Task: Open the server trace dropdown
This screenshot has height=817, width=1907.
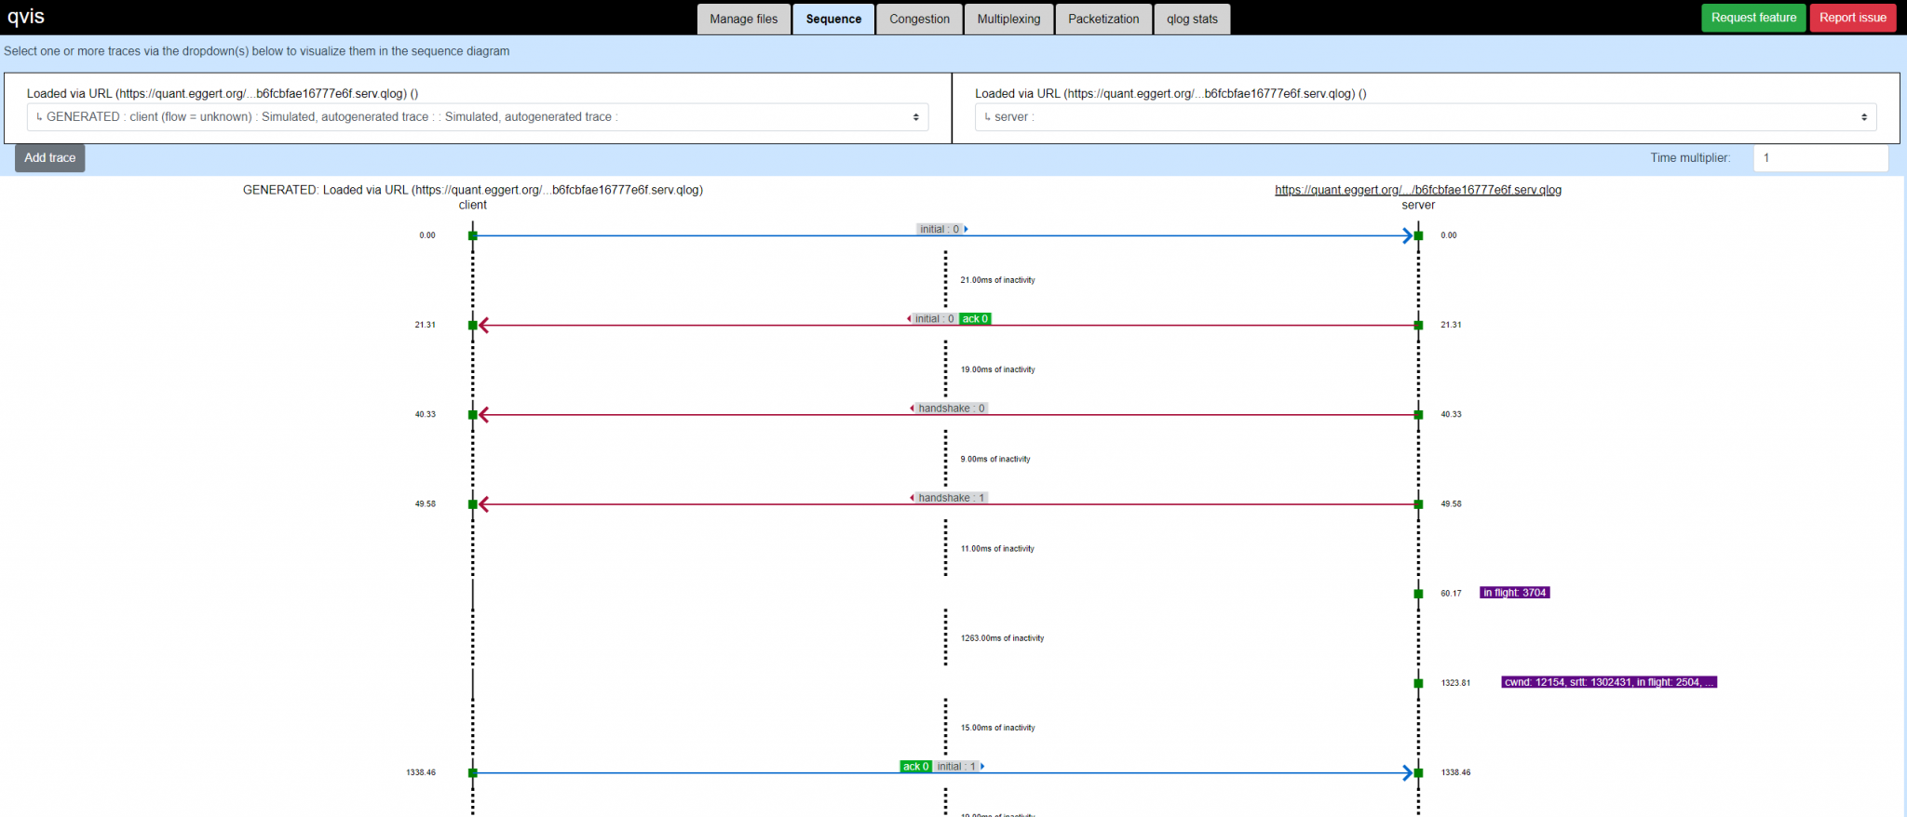Action: 1425,117
